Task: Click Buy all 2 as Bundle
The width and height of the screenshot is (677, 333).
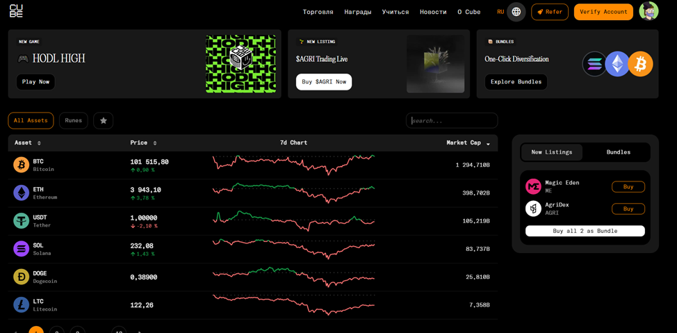Action: point(585,231)
